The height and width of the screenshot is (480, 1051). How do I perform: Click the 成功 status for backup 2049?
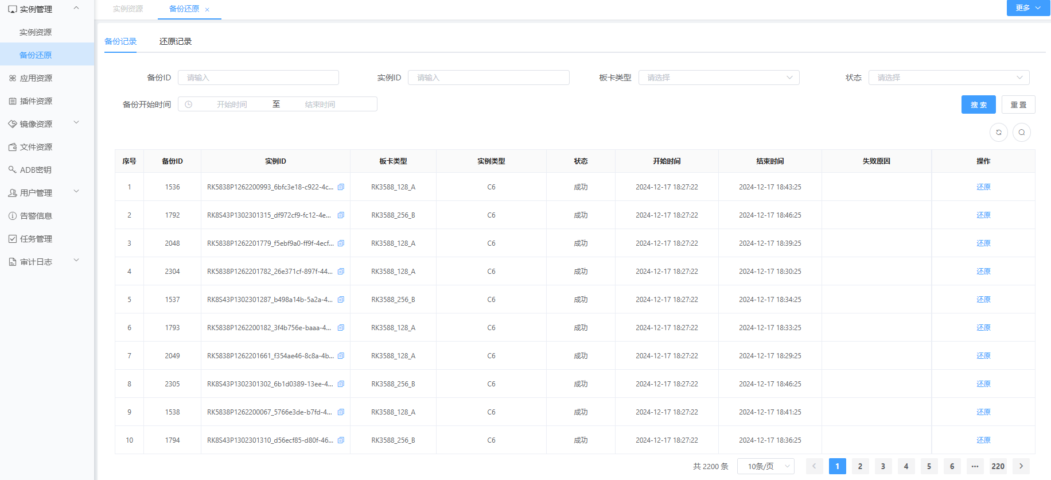[581, 356]
